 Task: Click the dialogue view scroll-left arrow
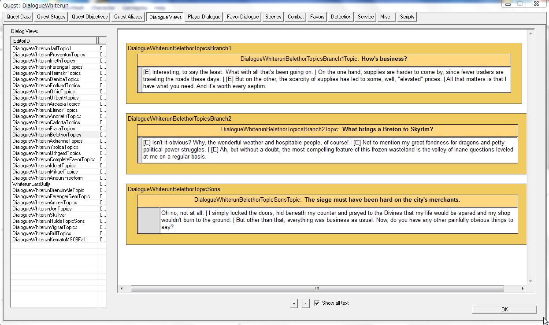pos(122,289)
